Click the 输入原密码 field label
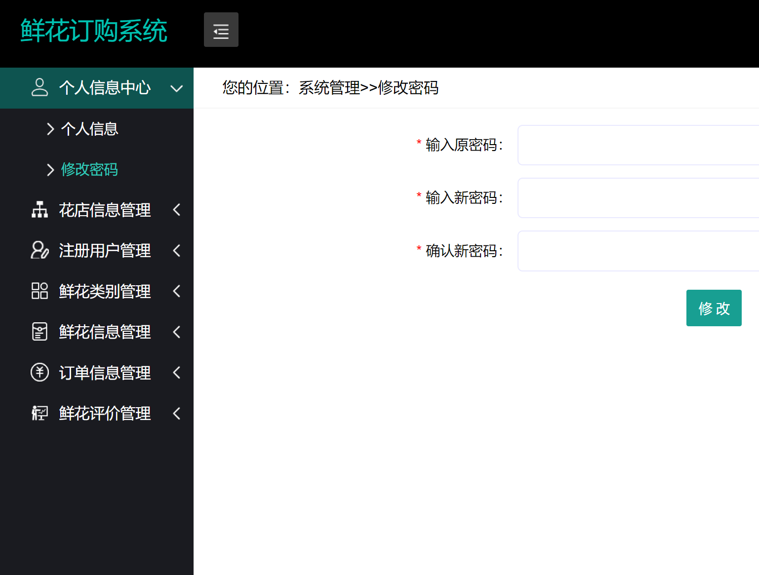Screen dimensions: 759x575 click(464, 145)
